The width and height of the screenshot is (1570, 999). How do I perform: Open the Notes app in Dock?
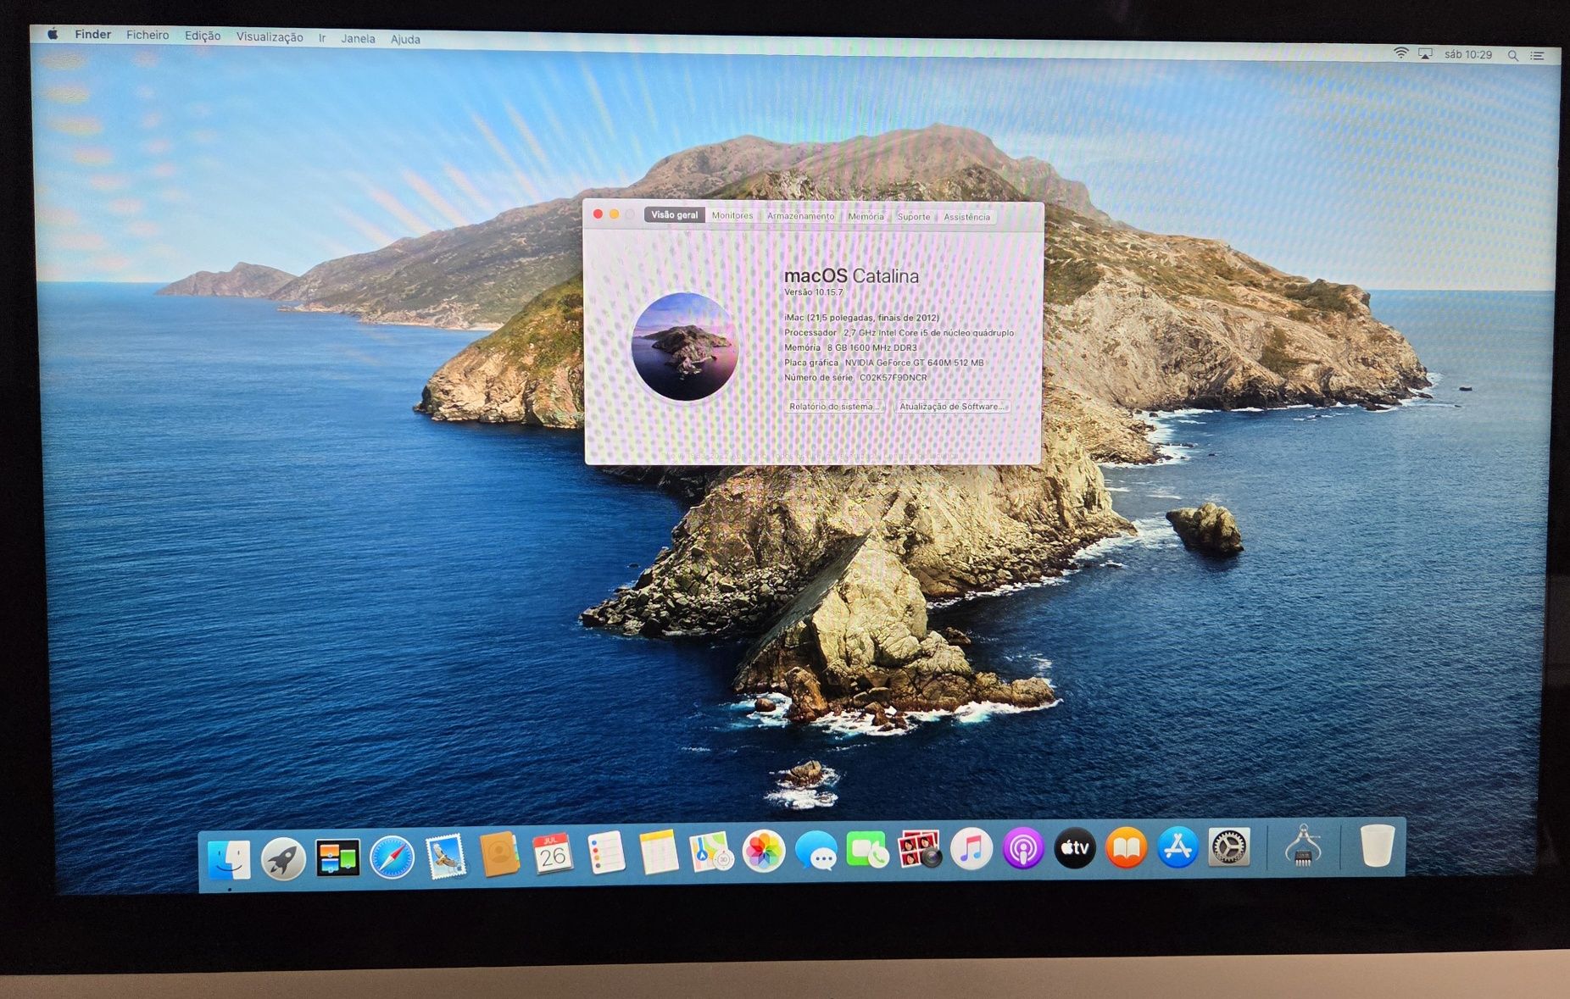[659, 852]
